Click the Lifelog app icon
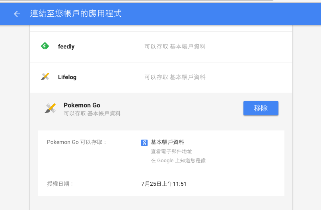The width and height of the screenshot is (321, 210). click(45, 77)
